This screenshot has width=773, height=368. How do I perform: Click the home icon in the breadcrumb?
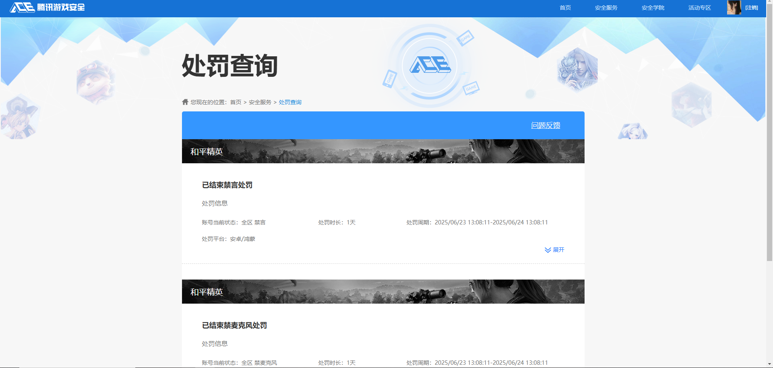184,102
